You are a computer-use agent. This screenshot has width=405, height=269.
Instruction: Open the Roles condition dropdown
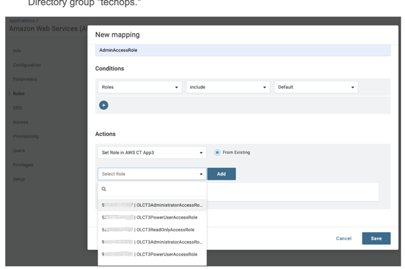tap(140, 87)
